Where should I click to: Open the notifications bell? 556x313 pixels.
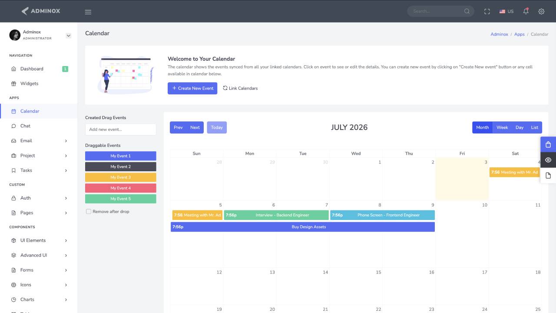click(526, 11)
